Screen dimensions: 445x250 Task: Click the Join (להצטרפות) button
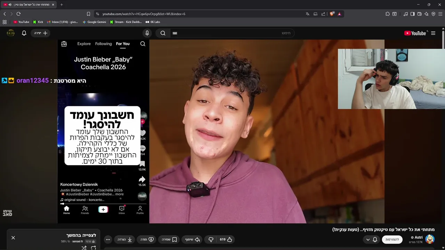pos(392,240)
